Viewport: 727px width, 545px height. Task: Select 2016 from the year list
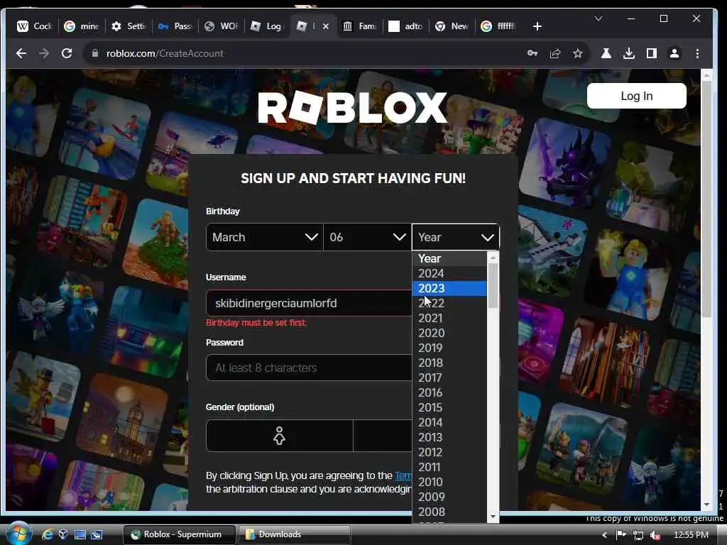pos(449,392)
